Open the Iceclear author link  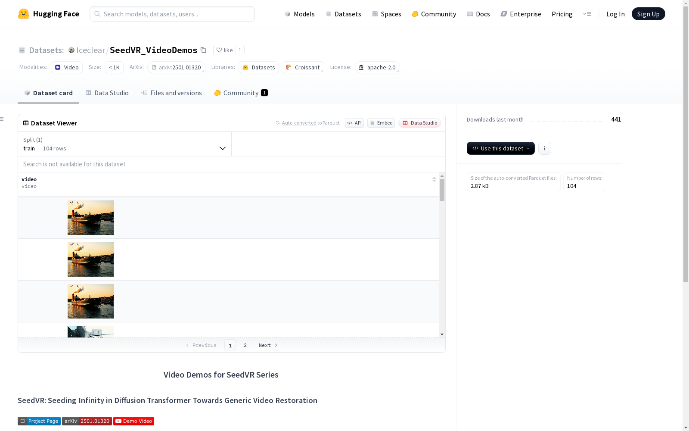coord(90,50)
